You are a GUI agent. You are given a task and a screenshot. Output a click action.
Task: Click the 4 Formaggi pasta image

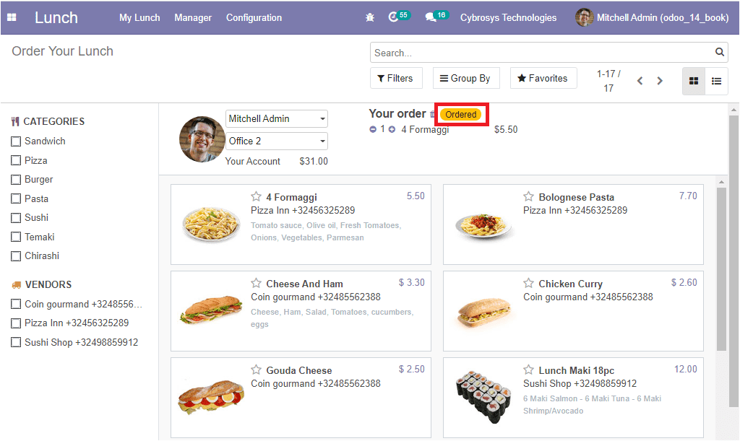[210, 224]
